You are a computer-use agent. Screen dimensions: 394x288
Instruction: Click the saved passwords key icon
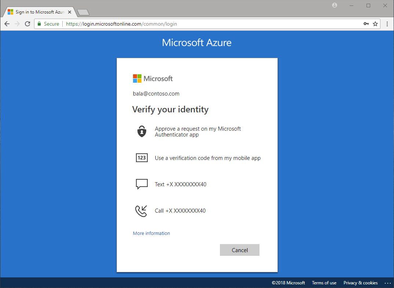[366, 23]
